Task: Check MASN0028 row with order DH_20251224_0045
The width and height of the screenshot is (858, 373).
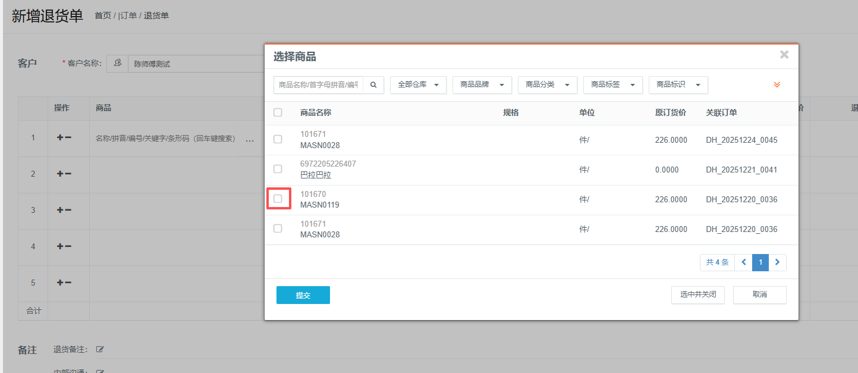Action: tap(278, 139)
